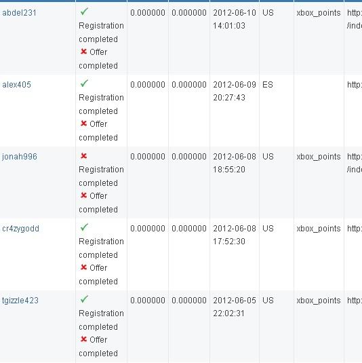Open the alex405 user link
The image size is (362, 363).
pos(17,85)
